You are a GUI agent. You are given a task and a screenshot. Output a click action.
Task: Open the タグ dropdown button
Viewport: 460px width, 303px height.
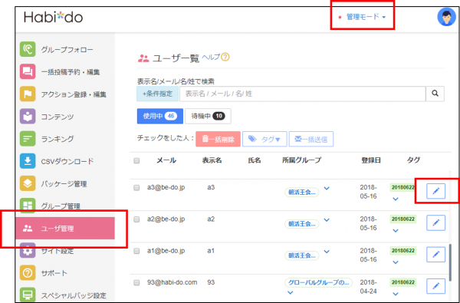tap(264, 139)
